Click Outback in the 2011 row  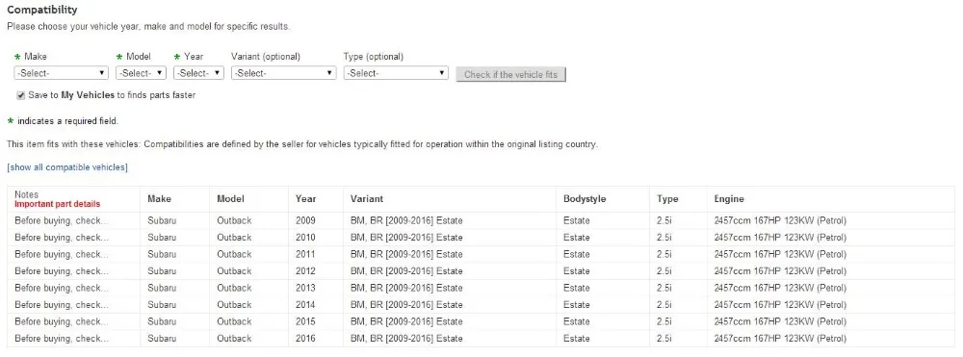coord(234,254)
